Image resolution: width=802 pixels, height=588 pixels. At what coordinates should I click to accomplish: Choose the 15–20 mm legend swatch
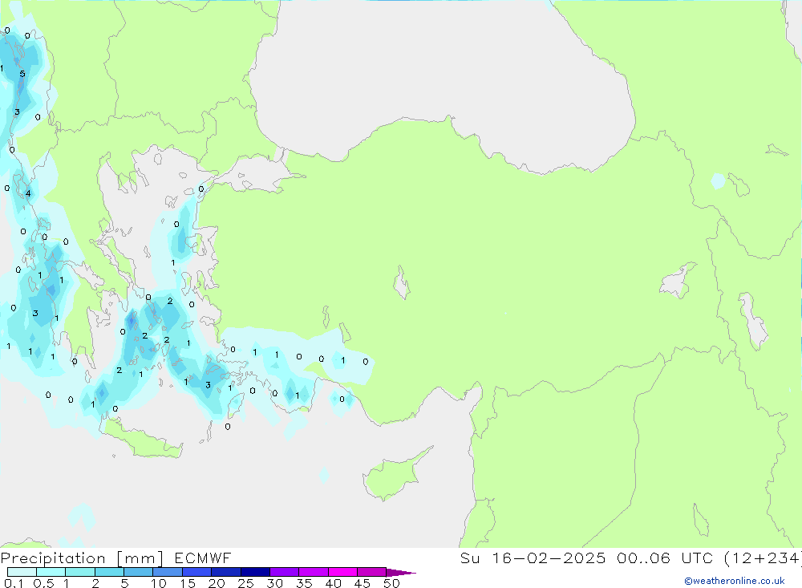(x=196, y=572)
